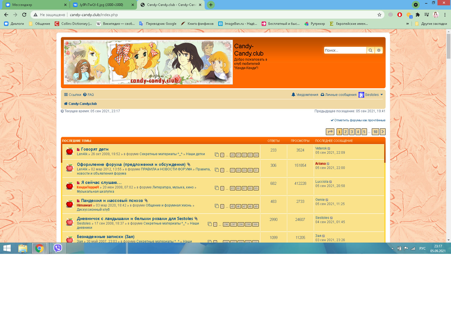Expand the Sestoles user dropdown

point(382,95)
